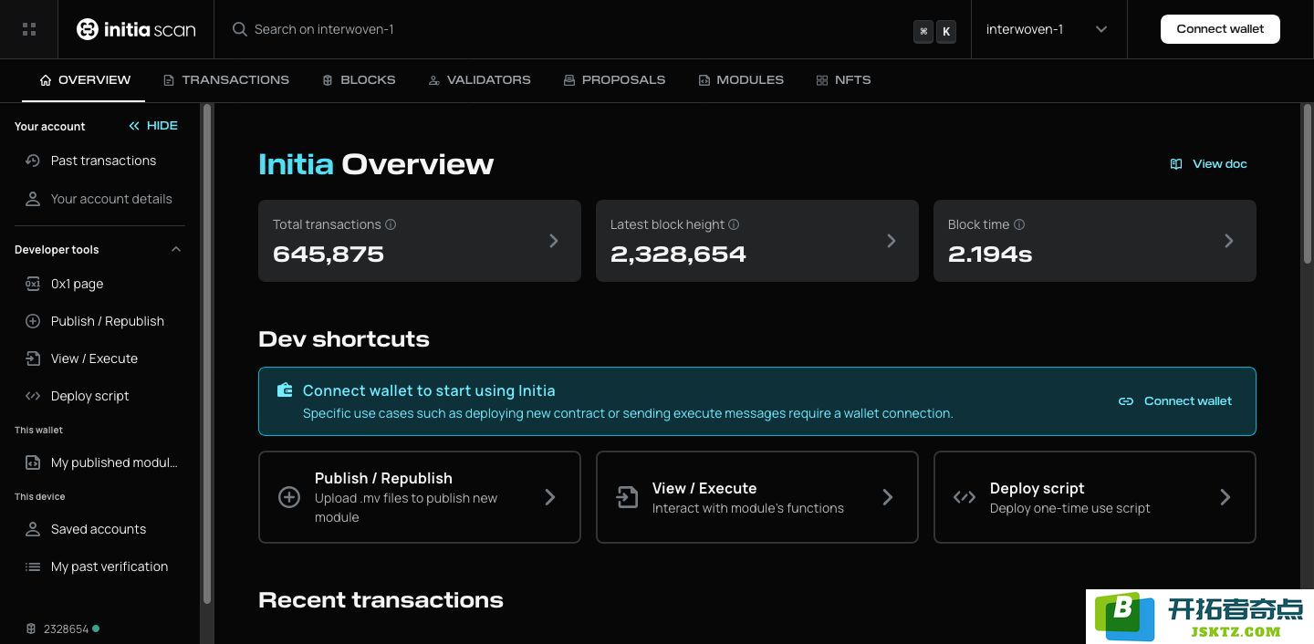The image size is (1314, 644).
Task: Click the main page vertical scrollbar
Action: click(x=1307, y=185)
